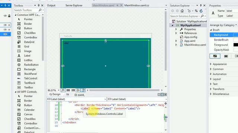
Task: Select the RadioButton control in Toolbox
Action: [x=31, y=65]
